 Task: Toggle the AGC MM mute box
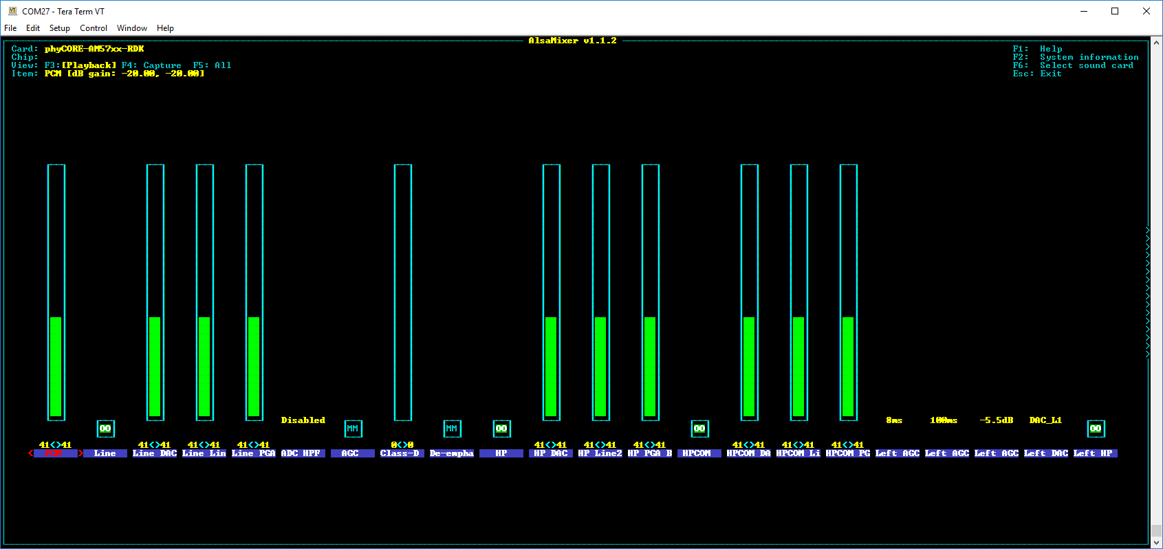(x=353, y=429)
